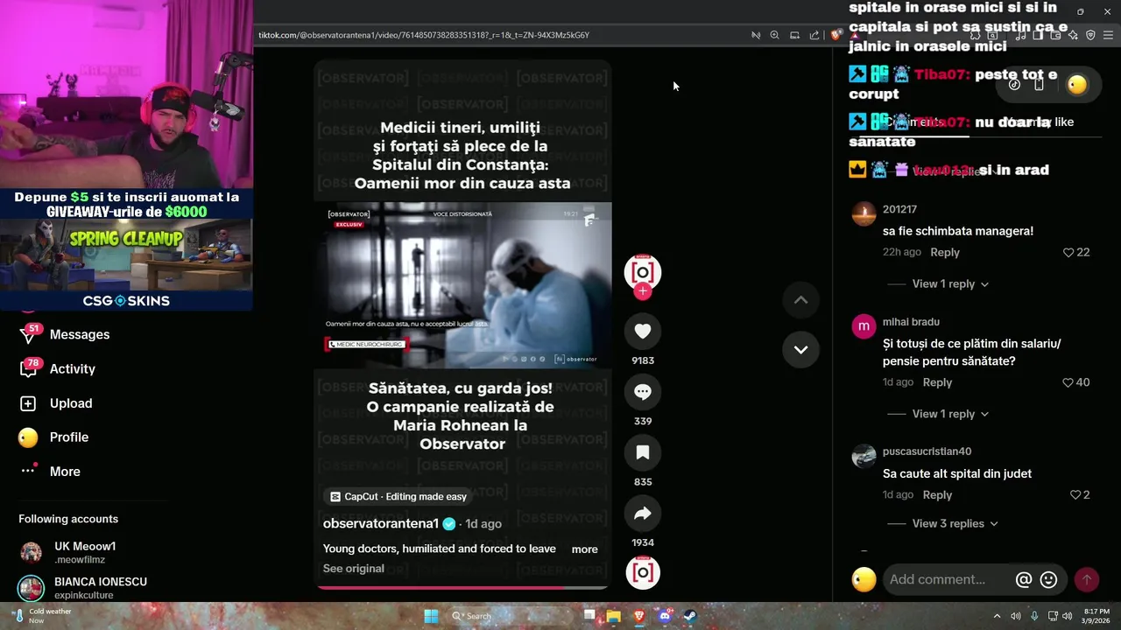Open the BIANCA IONESCU following account
1121x630 pixels.
point(84,588)
